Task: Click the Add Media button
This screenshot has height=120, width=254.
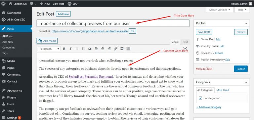Action: [x=47, y=41]
